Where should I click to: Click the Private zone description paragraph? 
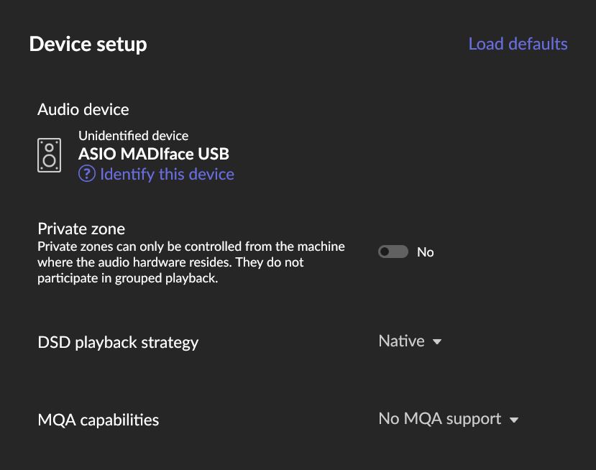pos(191,262)
